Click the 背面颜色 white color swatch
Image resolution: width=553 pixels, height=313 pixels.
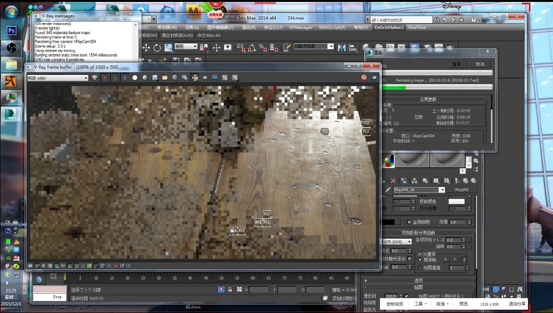pyautogui.click(x=456, y=202)
